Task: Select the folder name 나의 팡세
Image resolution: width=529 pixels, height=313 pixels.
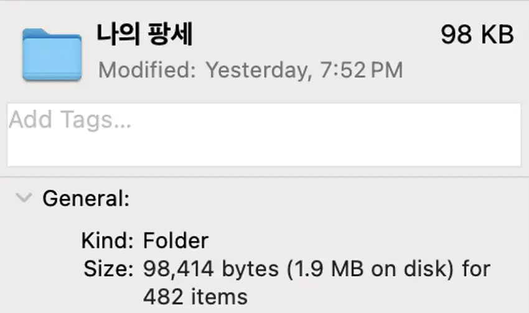Action: pyautogui.click(x=145, y=34)
